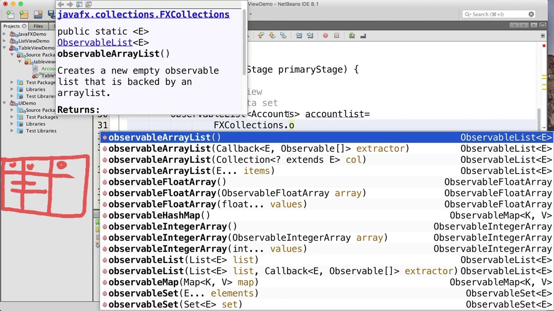Switch to the Files tab
This screenshot has height=311, width=554.
[x=38, y=26]
